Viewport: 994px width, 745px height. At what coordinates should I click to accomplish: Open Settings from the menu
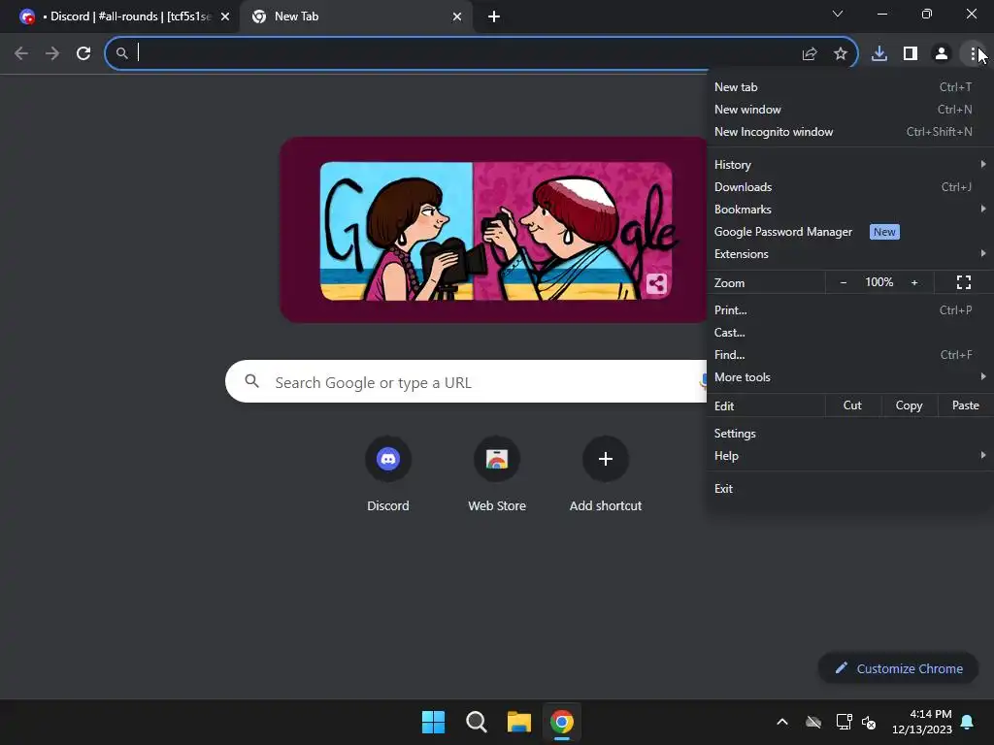pos(849,434)
